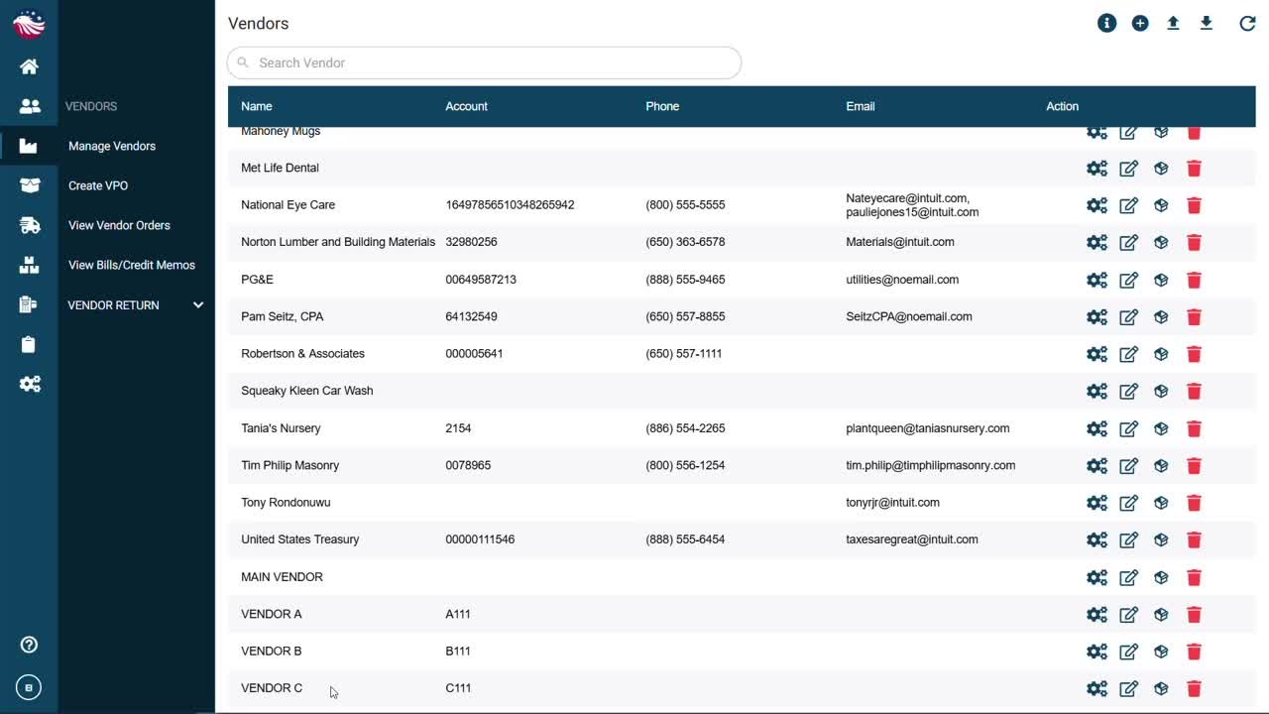Select the National Eye Care account number
Viewport: 1269px width, 714px height.
pos(510,205)
